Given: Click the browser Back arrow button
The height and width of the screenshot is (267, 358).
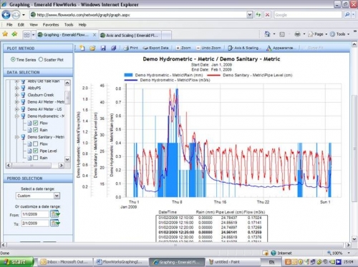Looking at the screenshot, I should click(6, 15).
